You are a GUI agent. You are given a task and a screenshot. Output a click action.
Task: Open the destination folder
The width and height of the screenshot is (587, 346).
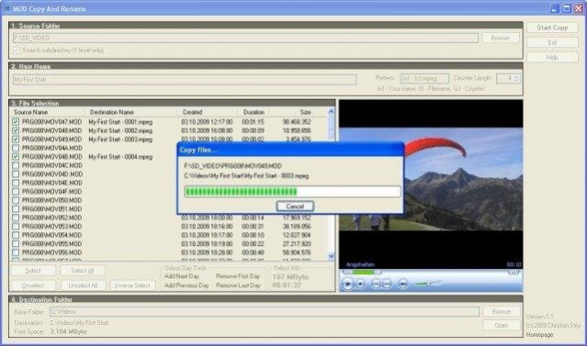point(502,326)
